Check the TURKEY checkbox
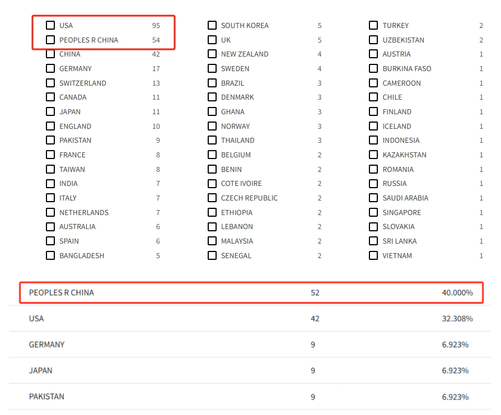The width and height of the screenshot is (501, 415). 373,25
